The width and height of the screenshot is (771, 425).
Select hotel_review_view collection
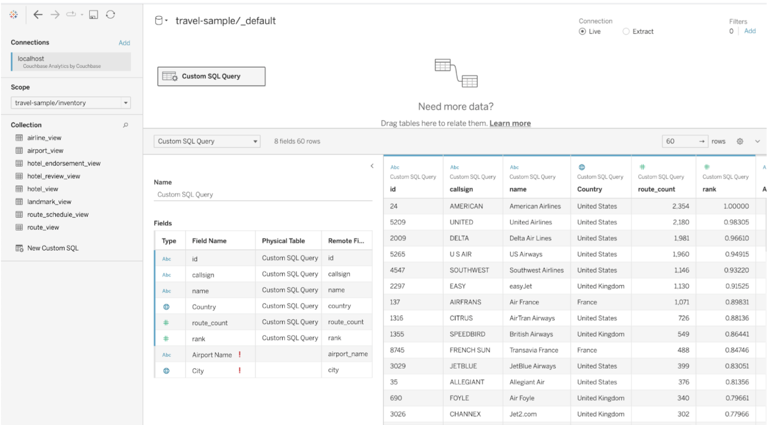53,176
